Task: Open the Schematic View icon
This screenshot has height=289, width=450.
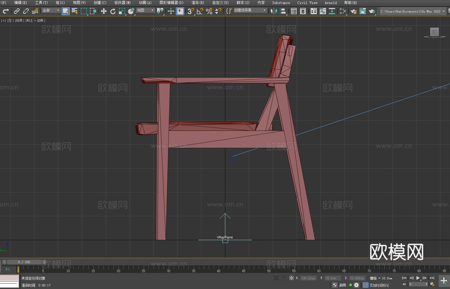Action: tap(332, 11)
